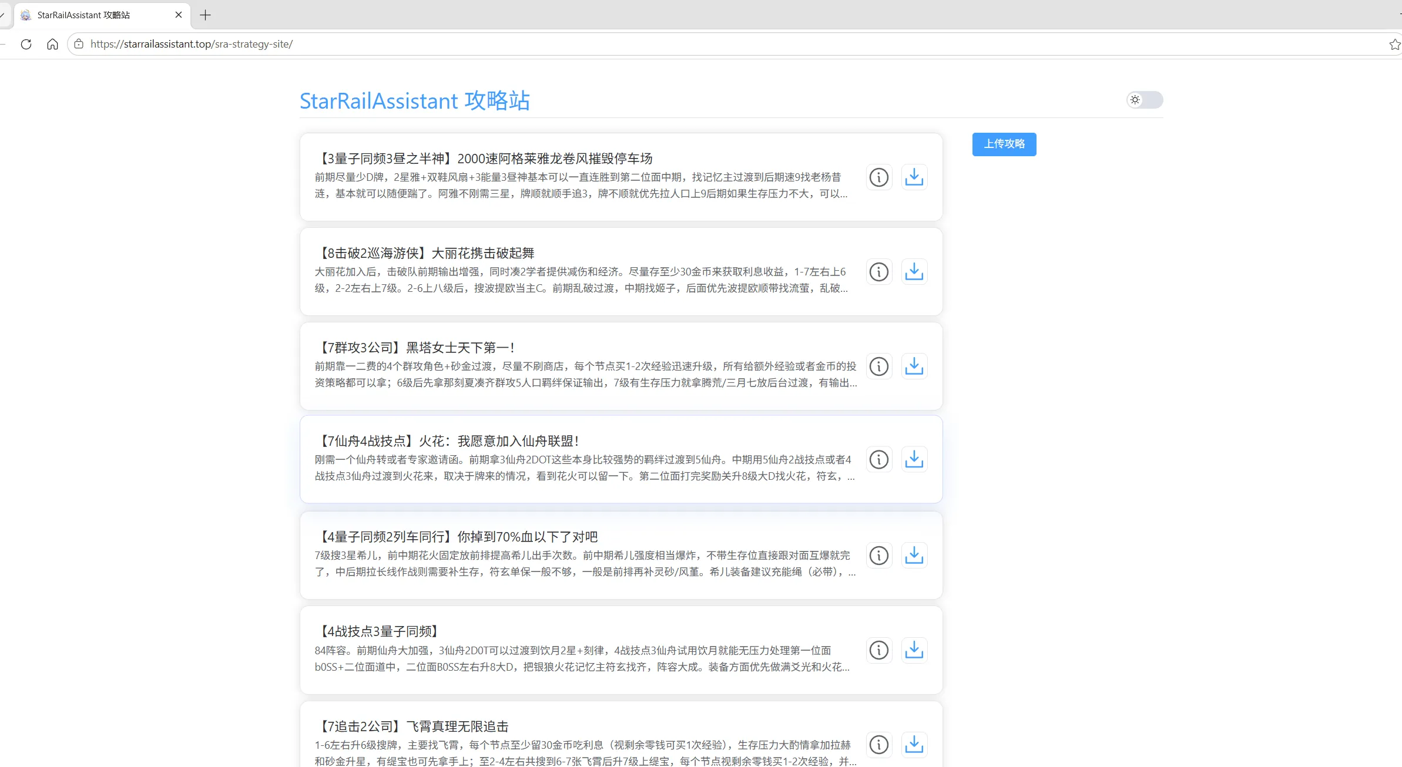Download the 3量子同频3昼之半神 strategy
Image resolution: width=1402 pixels, height=767 pixels.
(x=914, y=177)
